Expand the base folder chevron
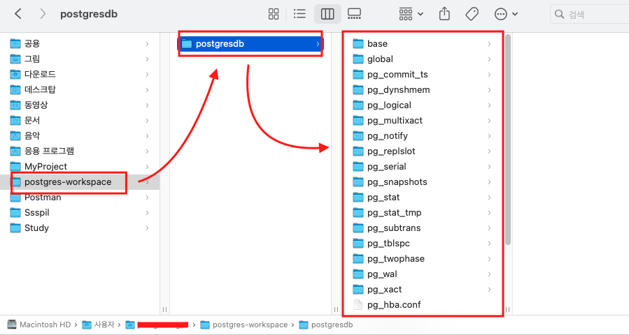The width and height of the screenshot is (629, 335). [x=489, y=44]
